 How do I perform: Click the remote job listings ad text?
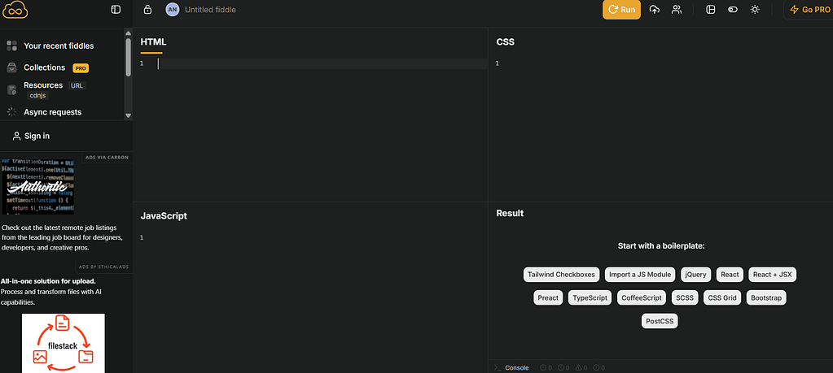pos(63,237)
